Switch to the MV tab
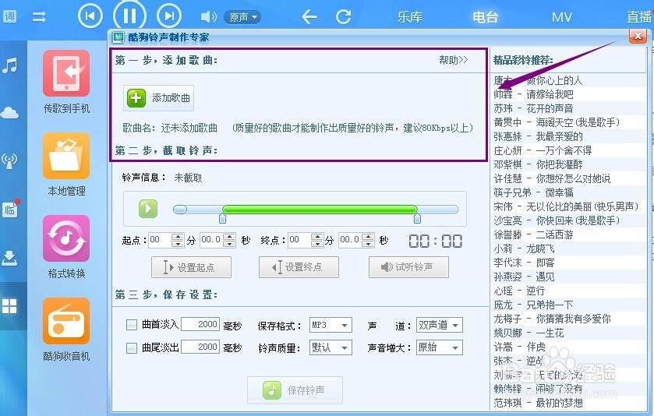The height and width of the screenshot is (416, 654). click(x=561, y=17)
